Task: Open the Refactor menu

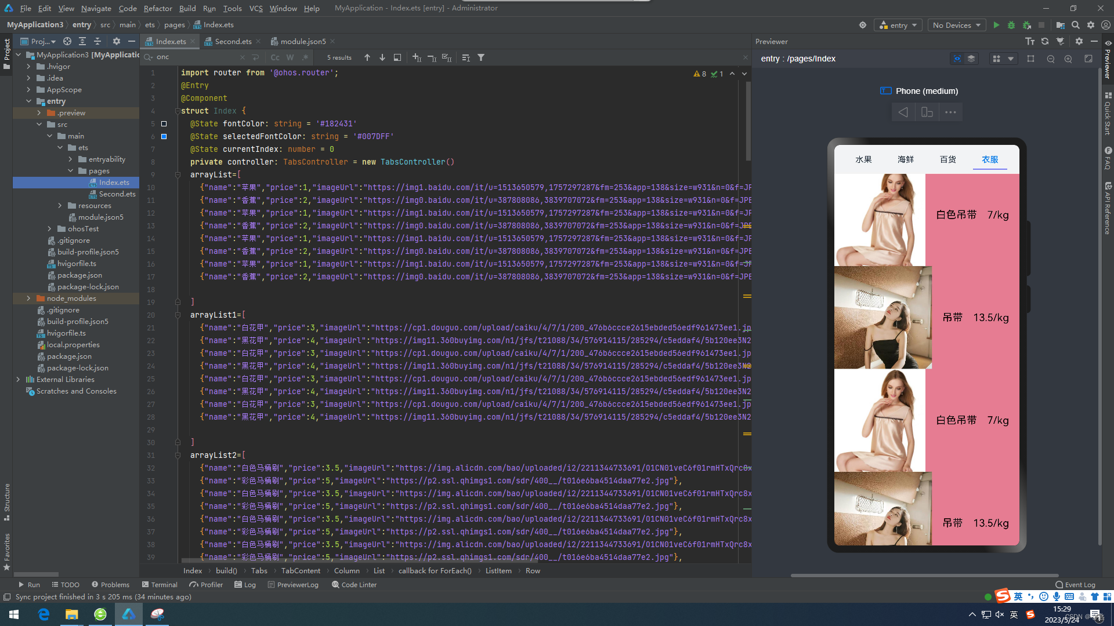Action: coord(158,8)
